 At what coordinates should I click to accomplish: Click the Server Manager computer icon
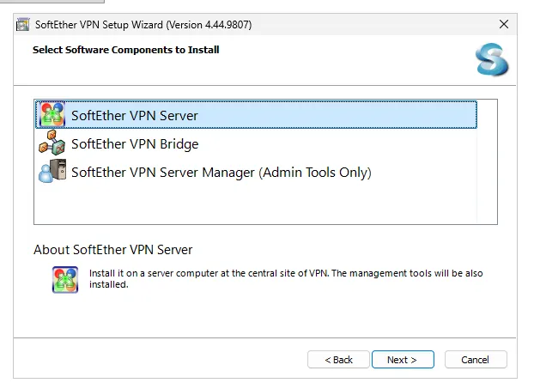click(52, 172)
